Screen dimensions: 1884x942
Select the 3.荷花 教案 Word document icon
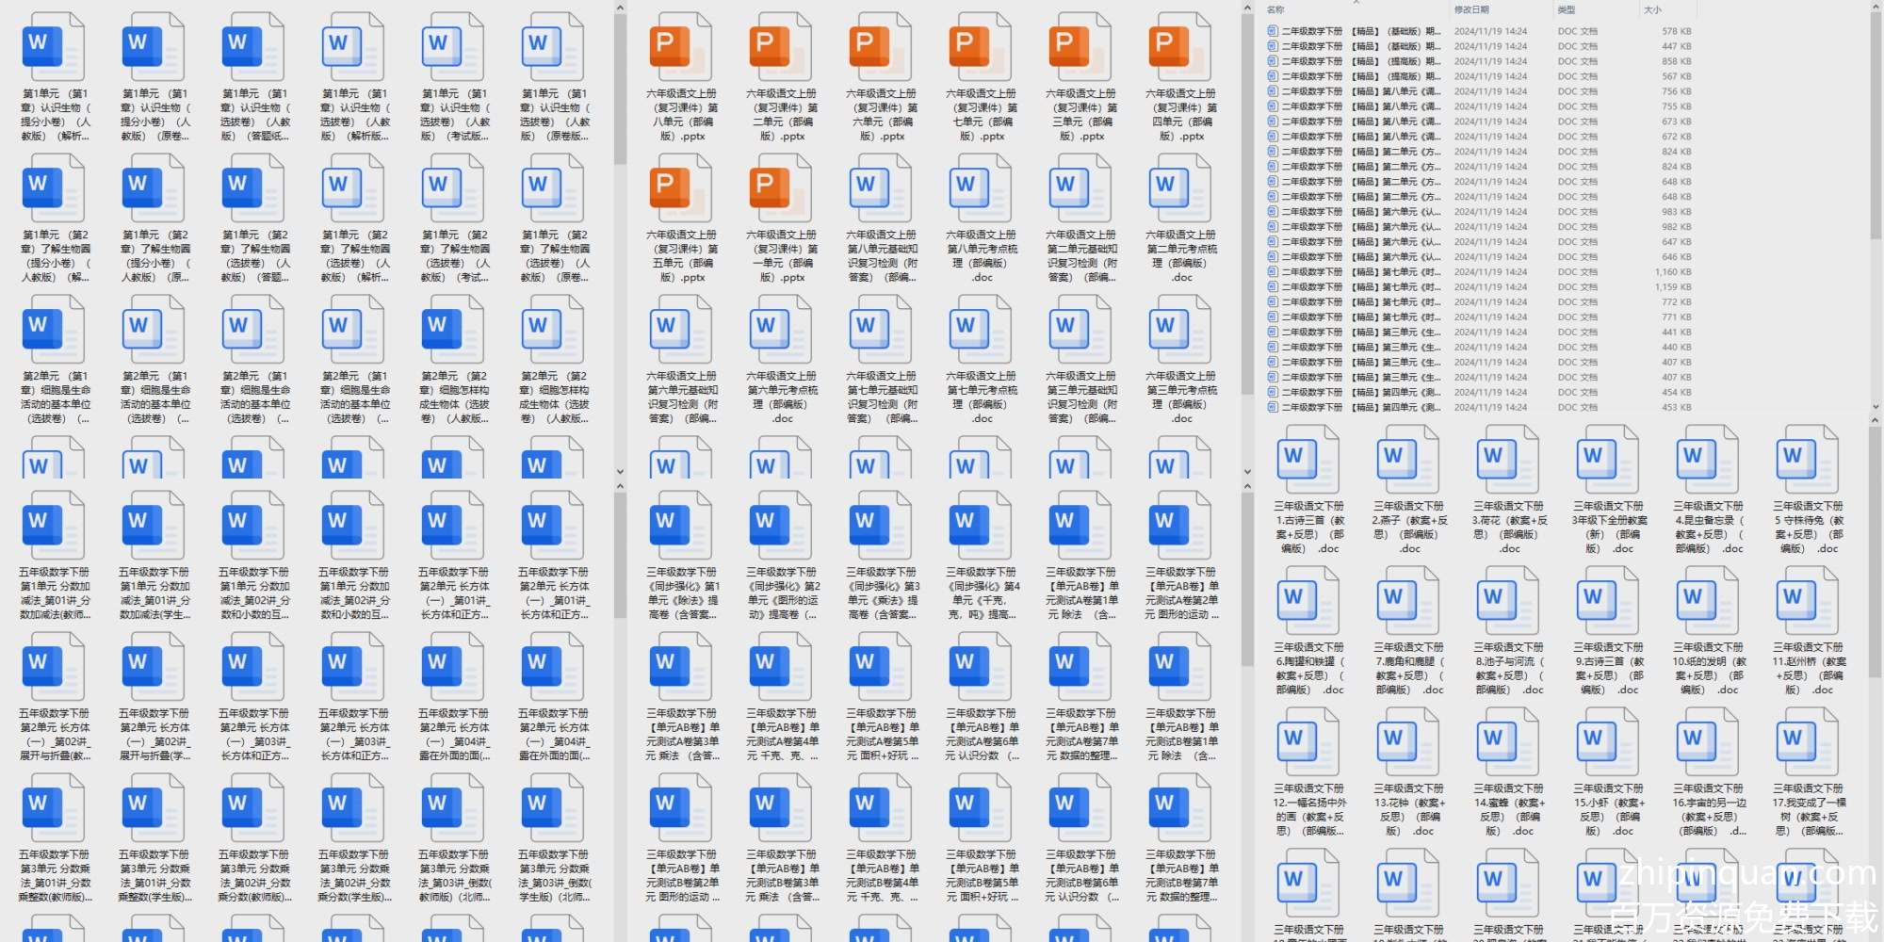[1508, 459]
